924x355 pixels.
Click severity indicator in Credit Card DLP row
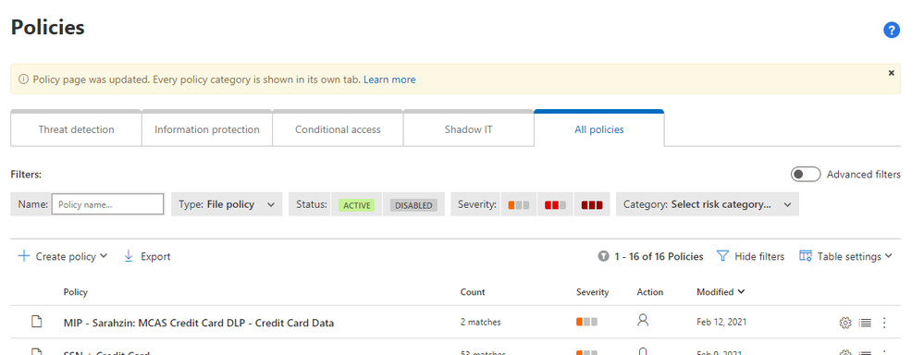[587, 322]
